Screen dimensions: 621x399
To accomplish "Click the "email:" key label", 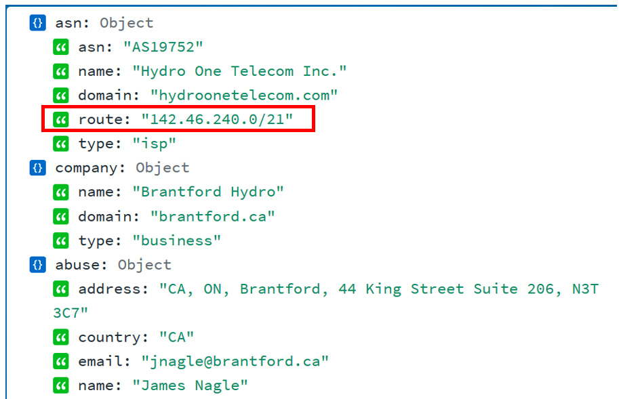I will tap(104, 361).
